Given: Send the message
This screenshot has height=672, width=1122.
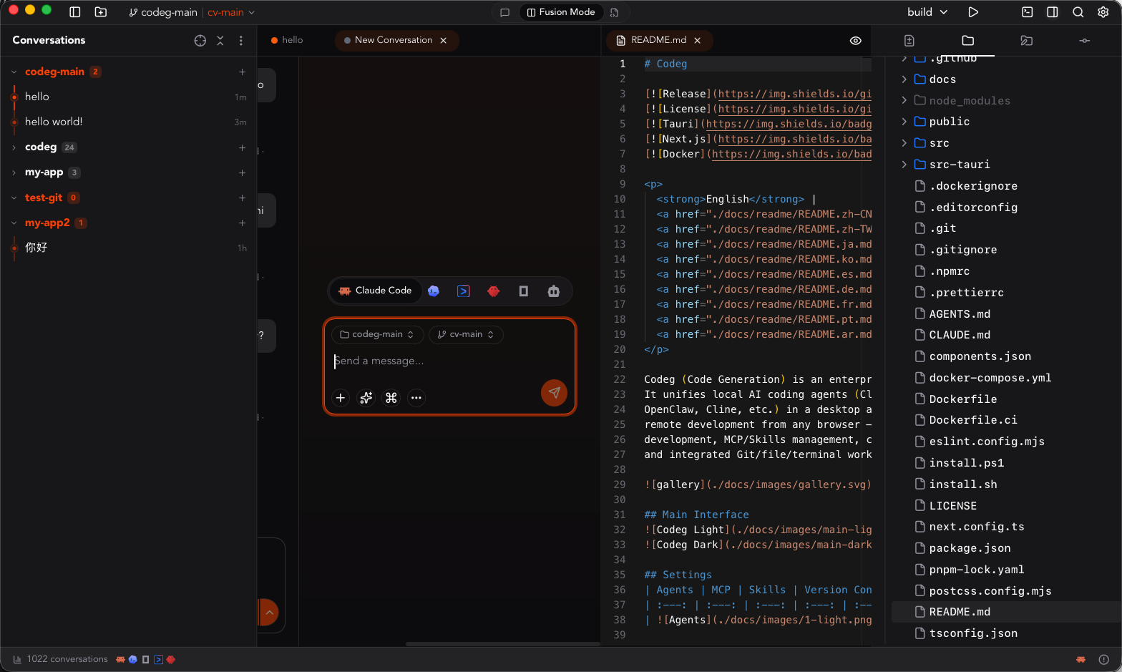Looking at the screenshot, I should click(554, 392).
